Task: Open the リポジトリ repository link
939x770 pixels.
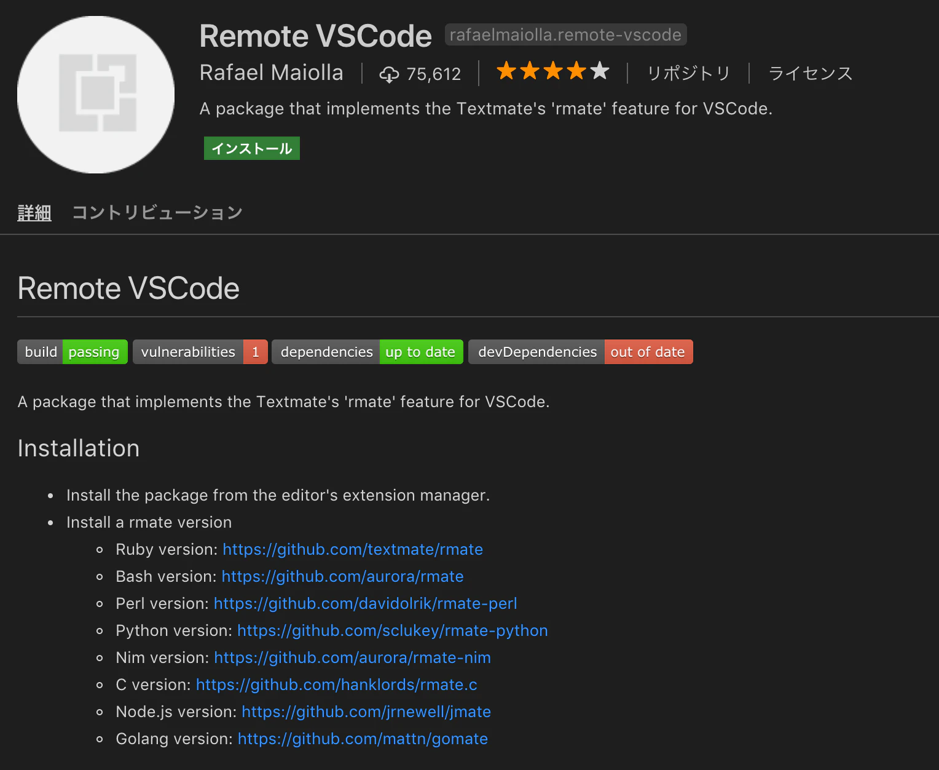Action: (x=688, y=73)
